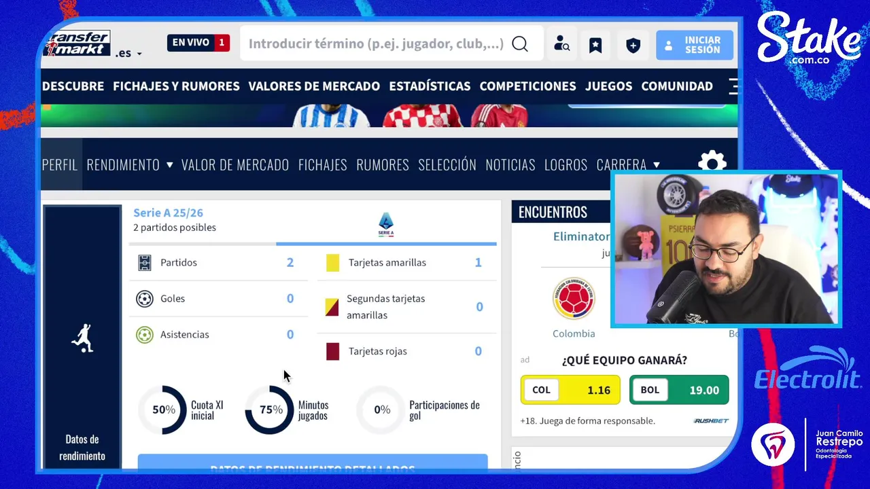The height and width of the screenshot is (489, 870).
Task: Click the Tarjetas amarillas value 1
Action: [478, 262]
